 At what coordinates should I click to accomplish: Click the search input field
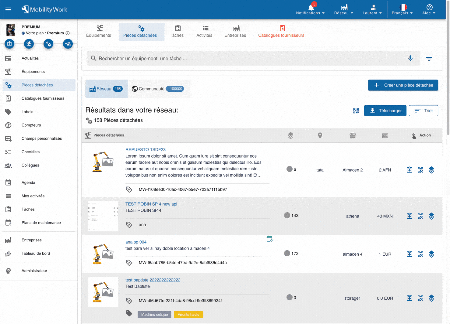[250, 59]
